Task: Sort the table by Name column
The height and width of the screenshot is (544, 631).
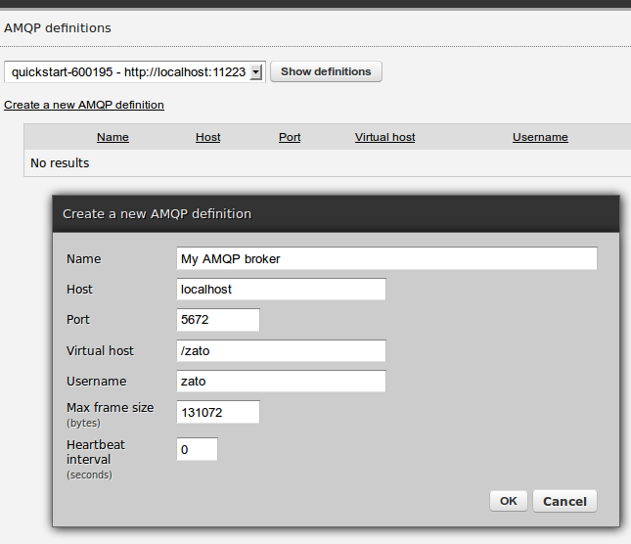Action: (113, 137)
